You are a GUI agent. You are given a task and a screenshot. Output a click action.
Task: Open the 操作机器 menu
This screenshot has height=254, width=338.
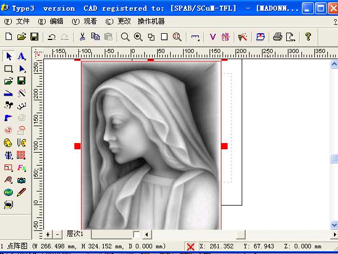click(x=151, y=21)
